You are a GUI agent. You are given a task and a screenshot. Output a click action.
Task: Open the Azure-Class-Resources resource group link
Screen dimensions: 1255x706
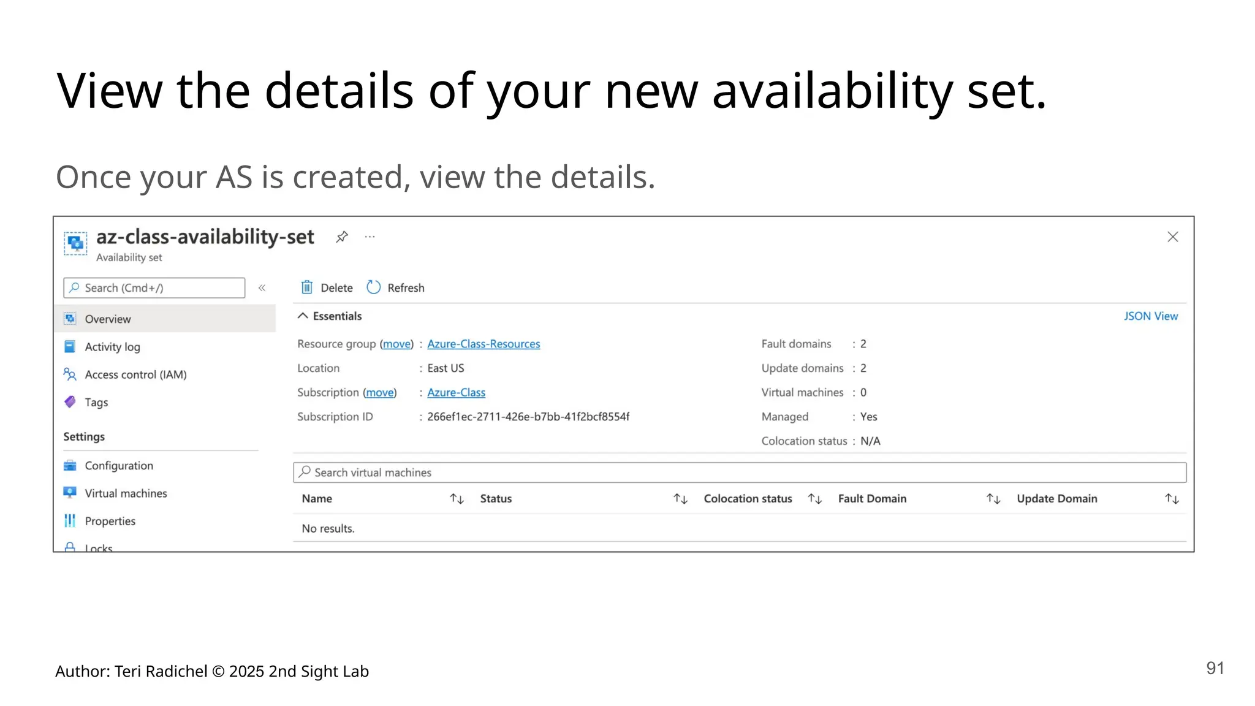[x=483, y=344]
